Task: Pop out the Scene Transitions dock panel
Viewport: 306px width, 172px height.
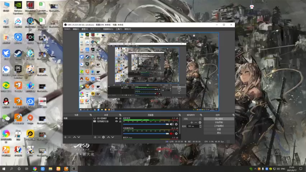Action: [201, 115]
